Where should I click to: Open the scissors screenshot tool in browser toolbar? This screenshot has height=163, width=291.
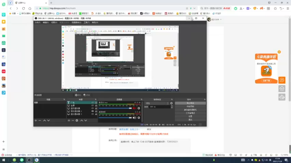[x=241, y=8]
